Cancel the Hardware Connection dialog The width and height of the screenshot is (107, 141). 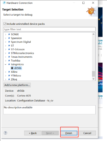[87, 133]
